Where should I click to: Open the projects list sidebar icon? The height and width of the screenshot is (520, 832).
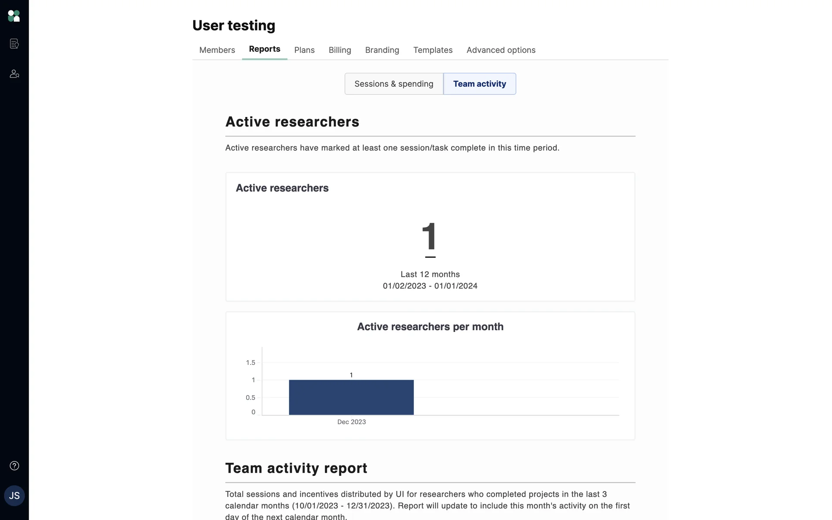click(14, 44)
